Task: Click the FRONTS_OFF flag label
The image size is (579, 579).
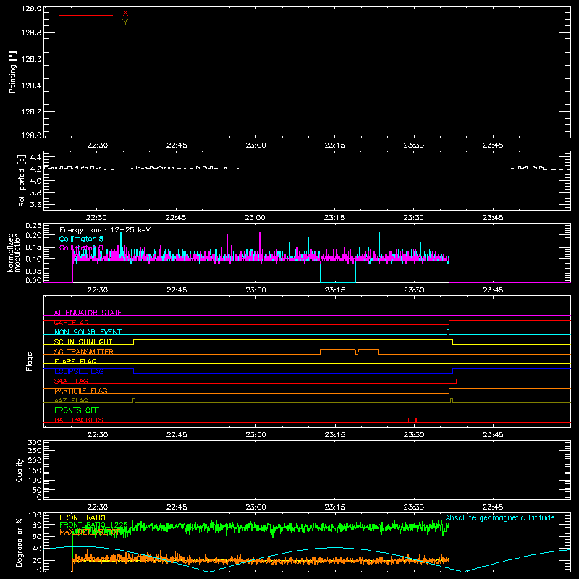Action: point(77,410)
